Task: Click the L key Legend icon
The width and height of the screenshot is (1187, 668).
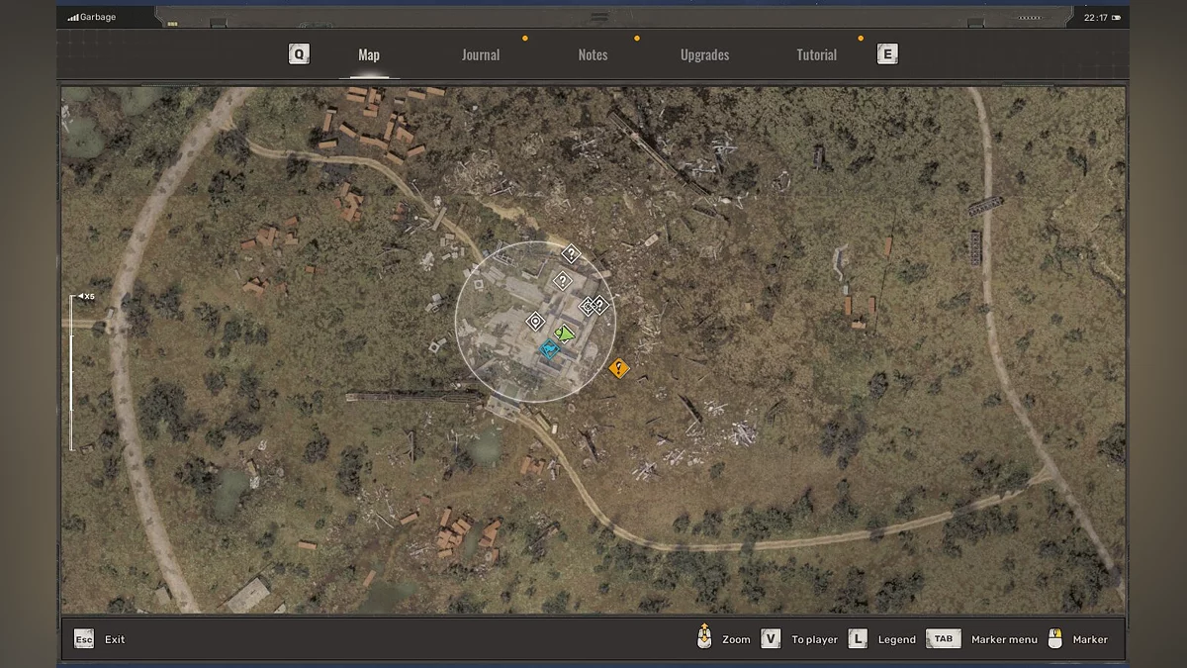Action: 858,639
